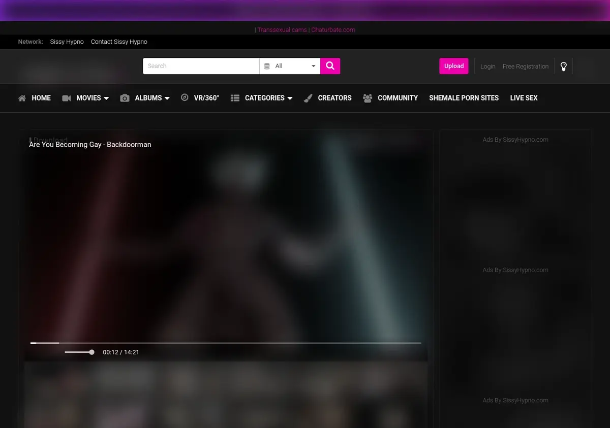Screen dimensions: 610x428
Task: Toggle the lightbulb theme switch
Action: [563, 67]
